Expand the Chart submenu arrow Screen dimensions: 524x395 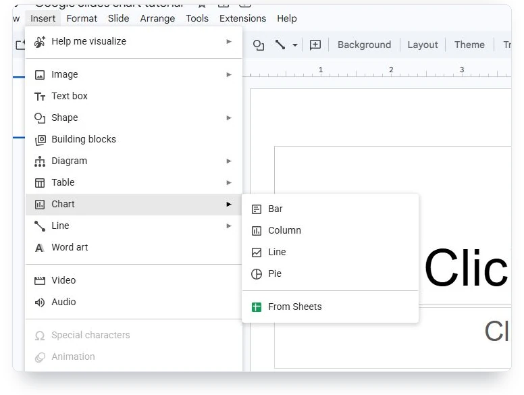click(229, 204)
